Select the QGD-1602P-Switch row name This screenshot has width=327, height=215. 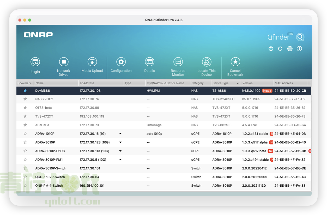click(50, 177)
